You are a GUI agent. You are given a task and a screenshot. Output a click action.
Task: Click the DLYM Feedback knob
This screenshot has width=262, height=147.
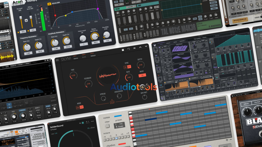pyautogui.click(x=89, y=84)
